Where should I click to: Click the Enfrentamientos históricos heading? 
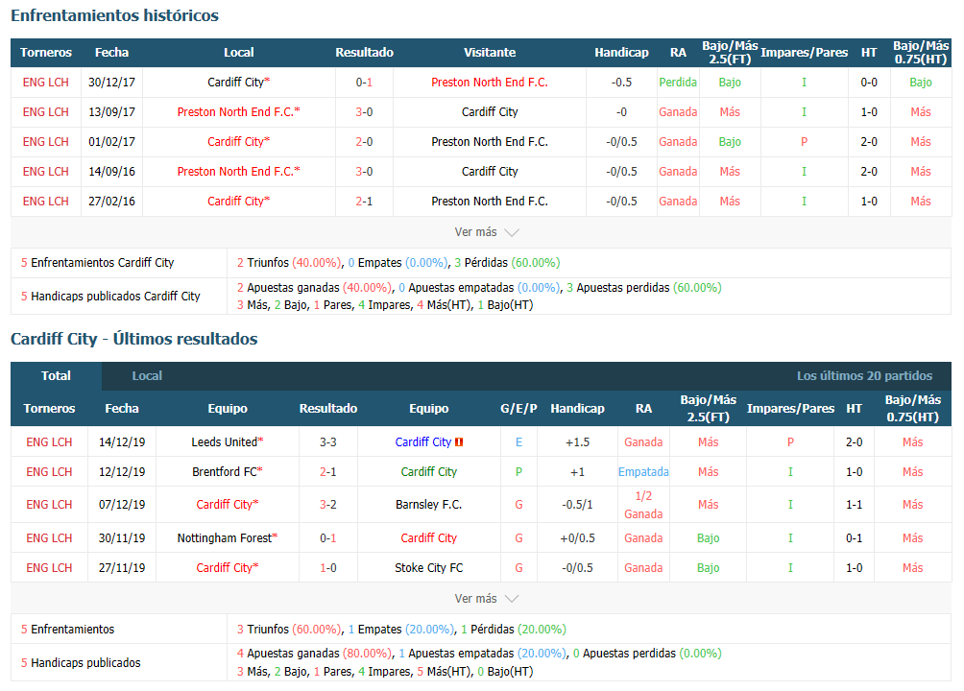tap(115, 15)
